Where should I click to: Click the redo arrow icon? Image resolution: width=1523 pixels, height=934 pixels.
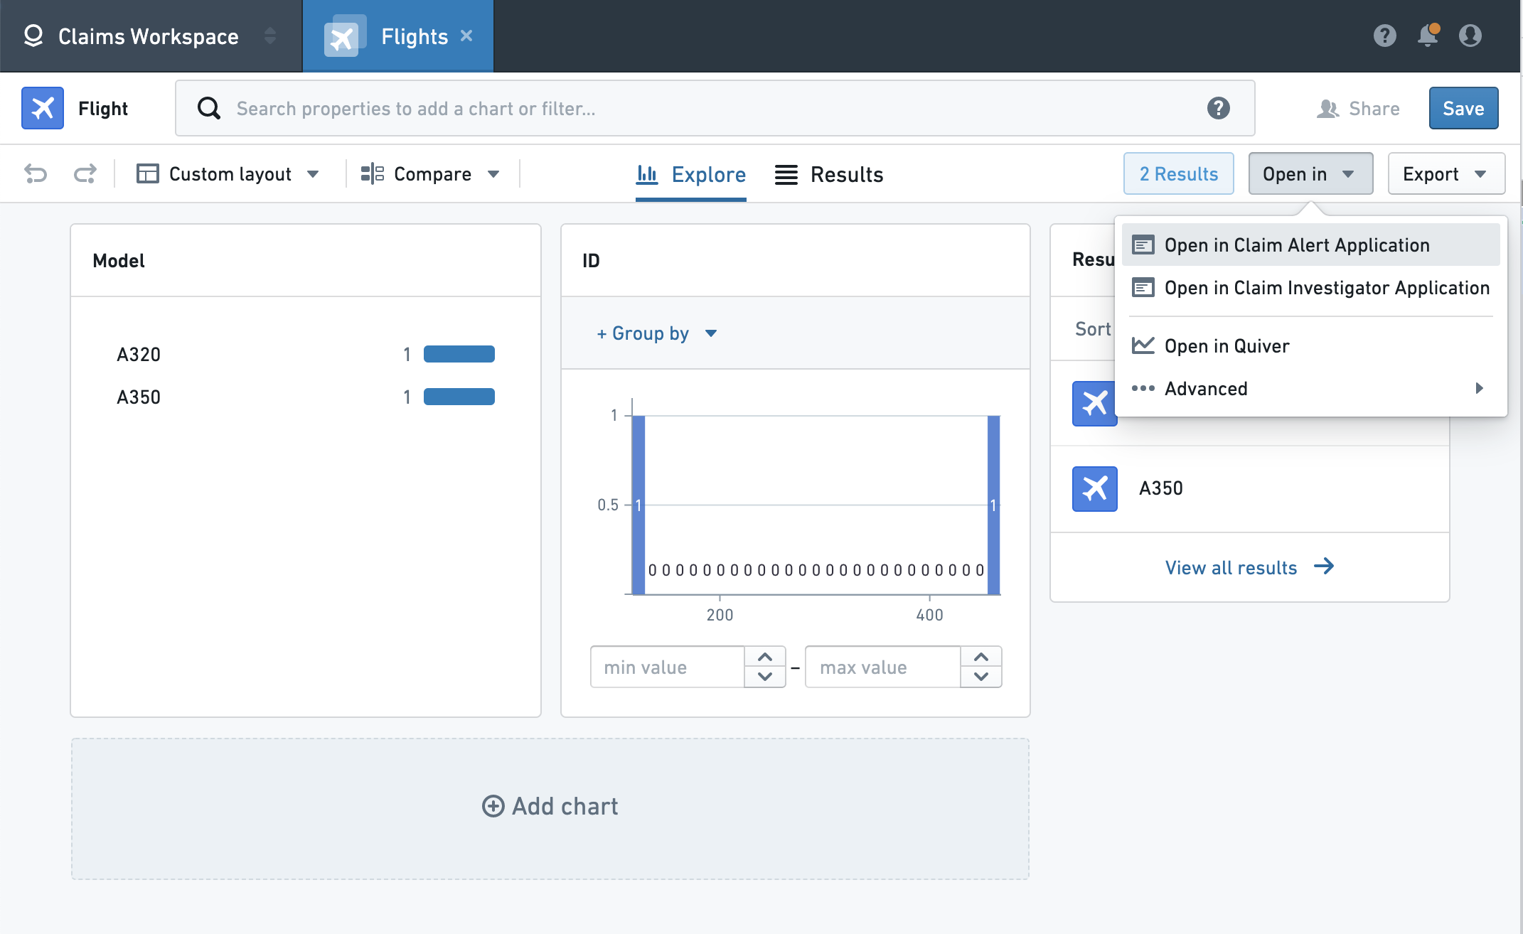pyautogui.click(x=85, y=173)
